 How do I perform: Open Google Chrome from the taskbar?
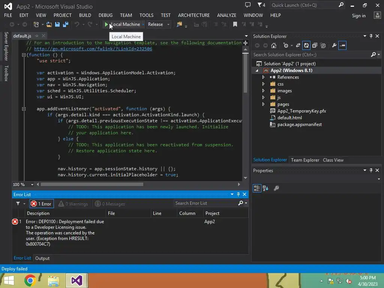[x=30, y=280]
